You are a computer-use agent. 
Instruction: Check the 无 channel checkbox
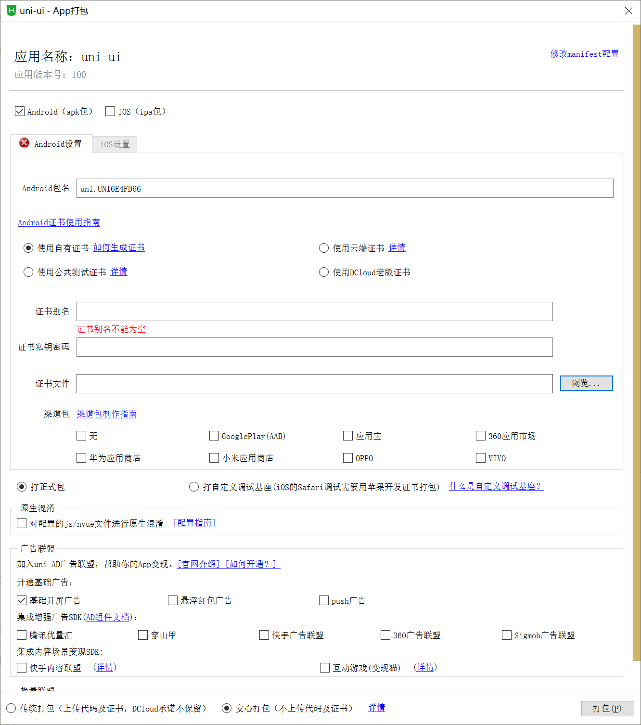pos(81,436)
